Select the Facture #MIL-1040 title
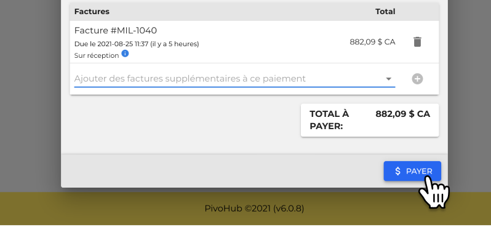The width and height of the screenshot is (491, 227). coord(116,30)
